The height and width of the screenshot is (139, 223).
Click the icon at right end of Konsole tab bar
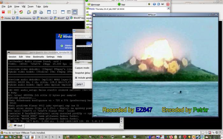click(x=121, y=126)
